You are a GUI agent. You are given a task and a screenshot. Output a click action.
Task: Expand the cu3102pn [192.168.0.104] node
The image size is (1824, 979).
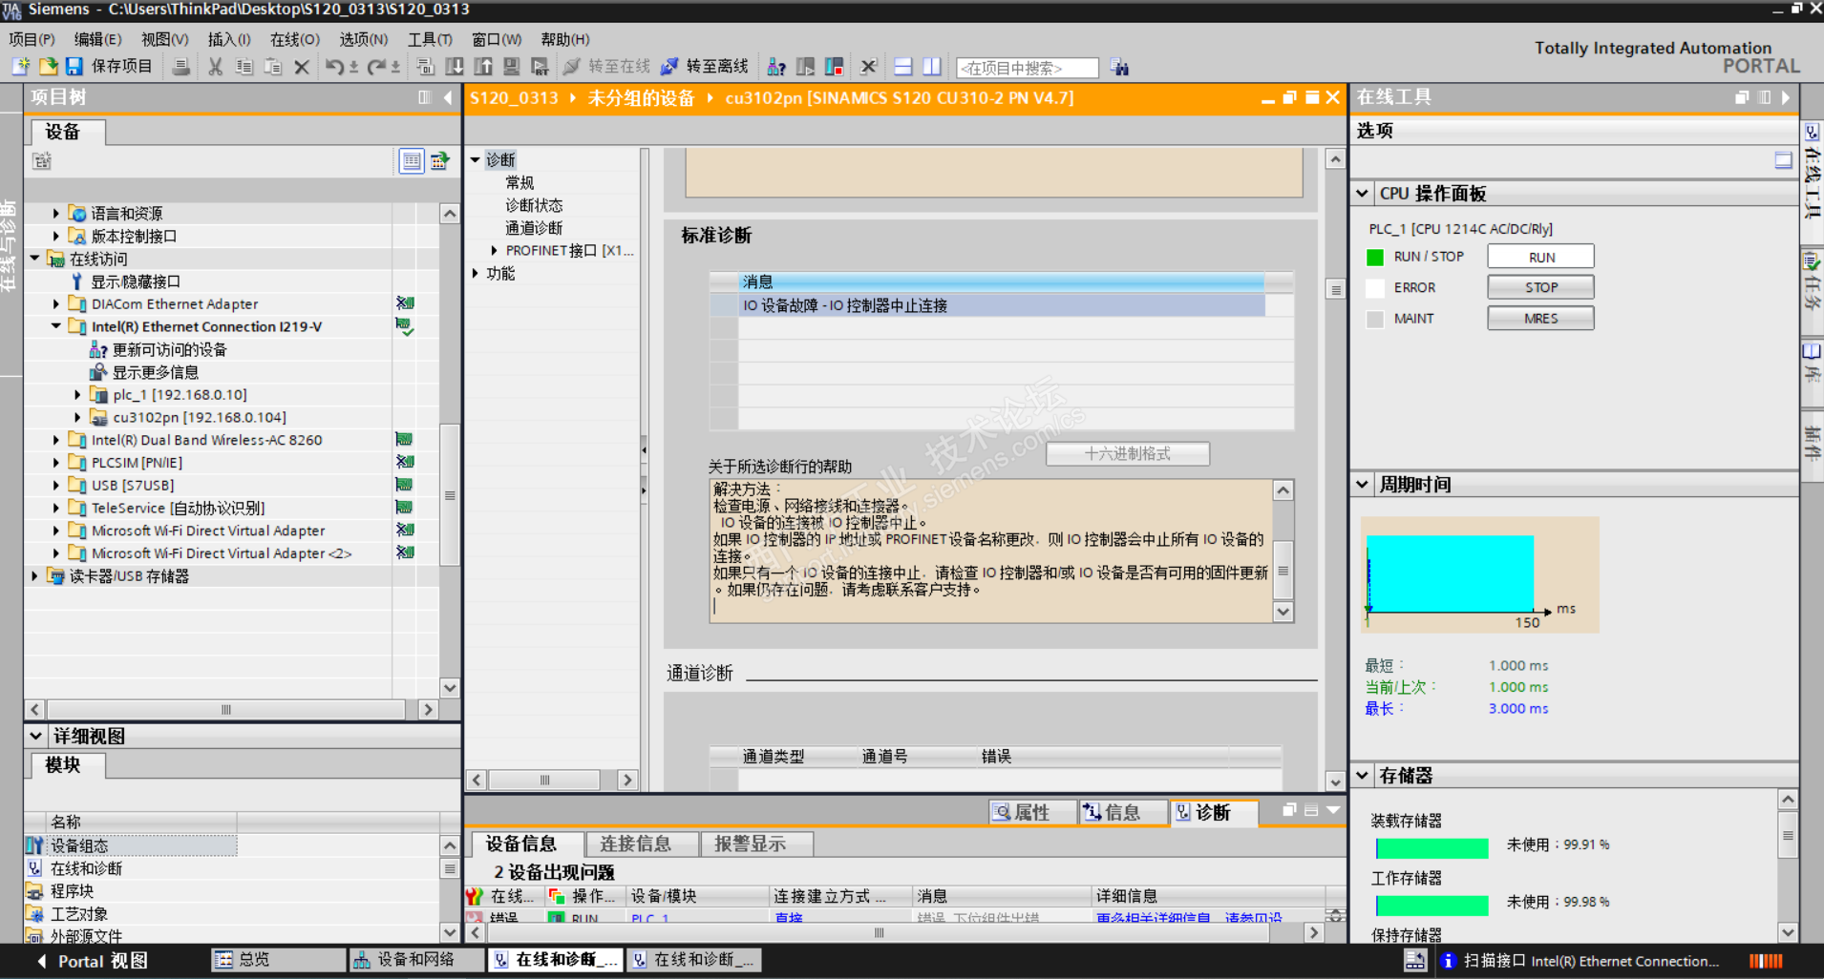pos(77,417)
